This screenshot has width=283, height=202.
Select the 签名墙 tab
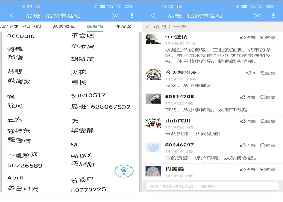coord(95,27)
